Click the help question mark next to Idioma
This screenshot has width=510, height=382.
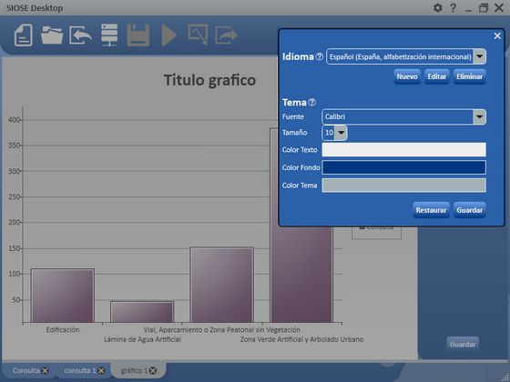320,56
